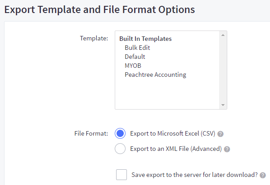Click the Save export for later download label text
Image resolution: width=270 pixels, height=185 pixels.
pyautogui.click(x=194, y=175)
